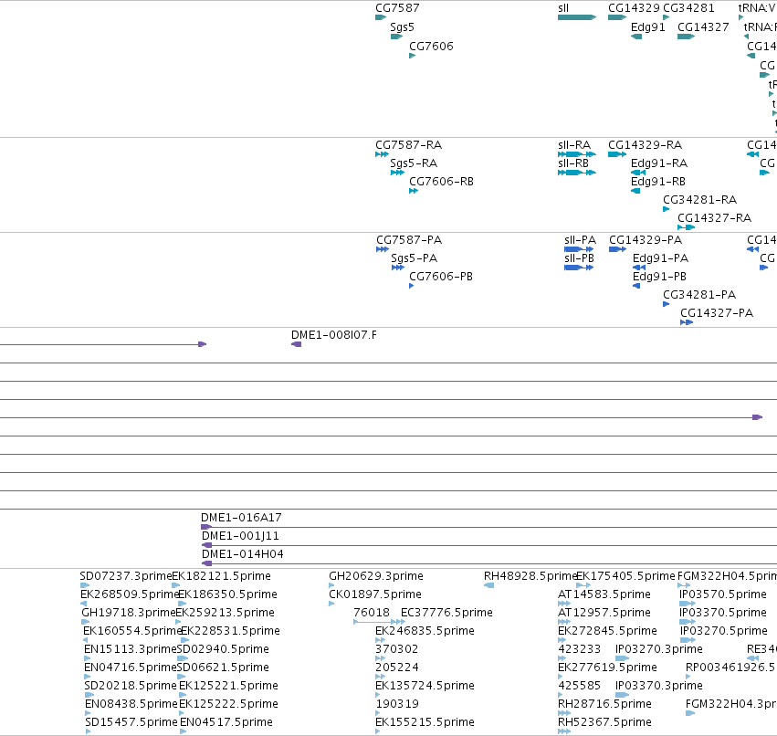Open protein CG14327-PA
777x736 pixels.
click(717, 313)
